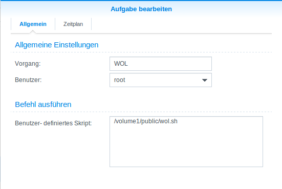Image resolution: width=282 pixels, height=189 pixels.
Task: Click the Vorgang: label
Action: pos(28,64)
